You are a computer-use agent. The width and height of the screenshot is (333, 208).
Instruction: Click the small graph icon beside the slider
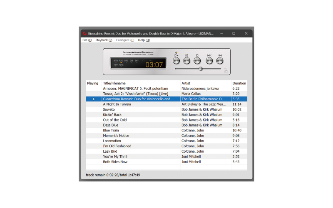(226, 71)
